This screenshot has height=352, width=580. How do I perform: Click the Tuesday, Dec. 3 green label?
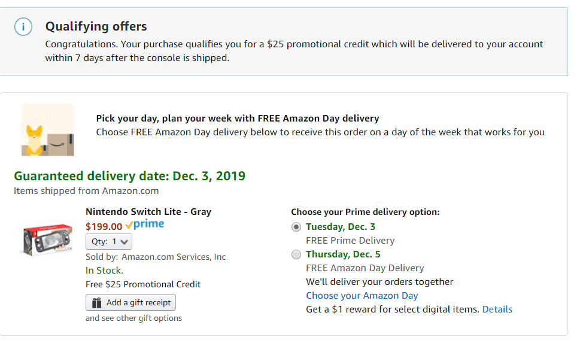pos(341,227)
